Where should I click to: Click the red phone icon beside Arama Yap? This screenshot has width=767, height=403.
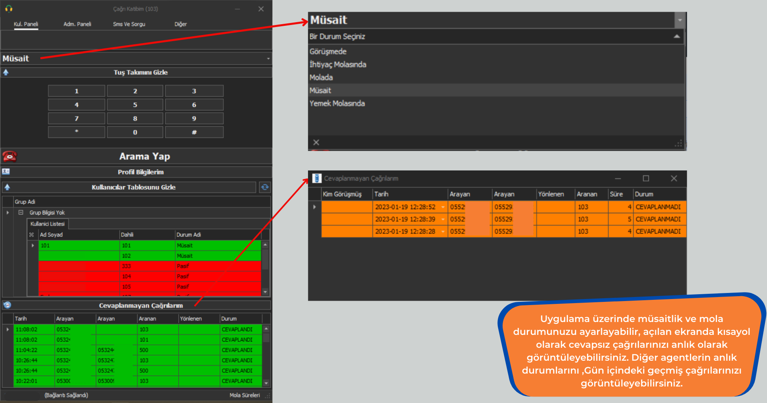point(10,156)
